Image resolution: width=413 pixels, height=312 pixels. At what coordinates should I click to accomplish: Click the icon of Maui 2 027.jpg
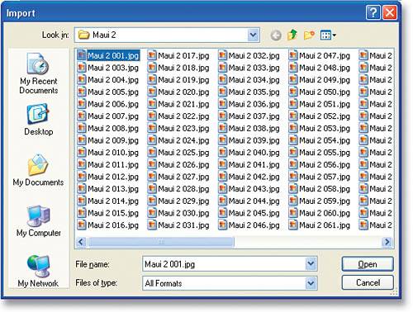tap(152, 177)
